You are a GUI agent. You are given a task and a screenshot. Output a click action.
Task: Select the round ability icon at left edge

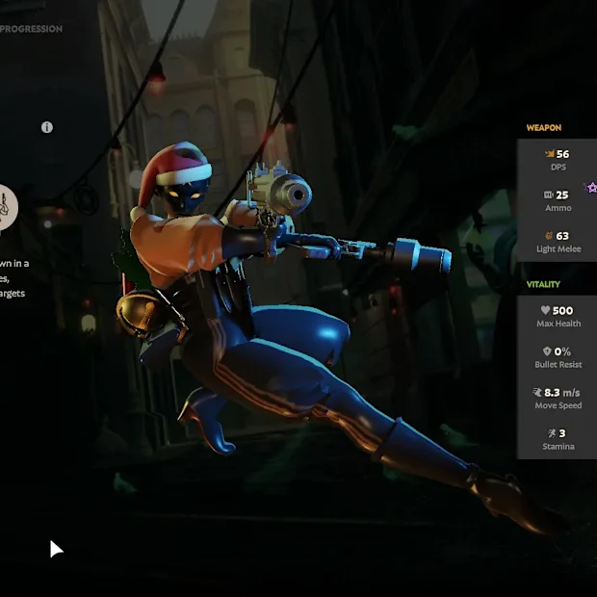click(x=8, y=207)
